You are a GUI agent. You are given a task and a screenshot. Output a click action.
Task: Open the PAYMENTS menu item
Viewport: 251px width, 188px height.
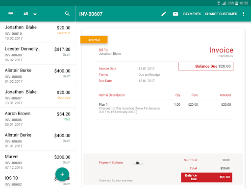coord(192,14)
